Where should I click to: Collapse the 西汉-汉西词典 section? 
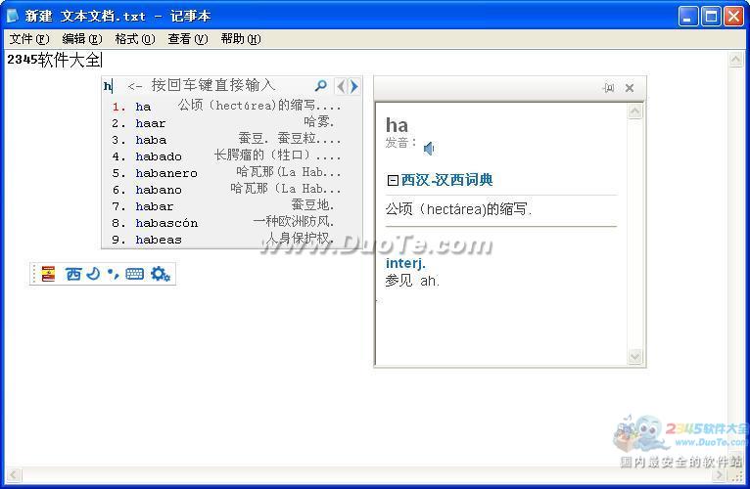point(393,180)
